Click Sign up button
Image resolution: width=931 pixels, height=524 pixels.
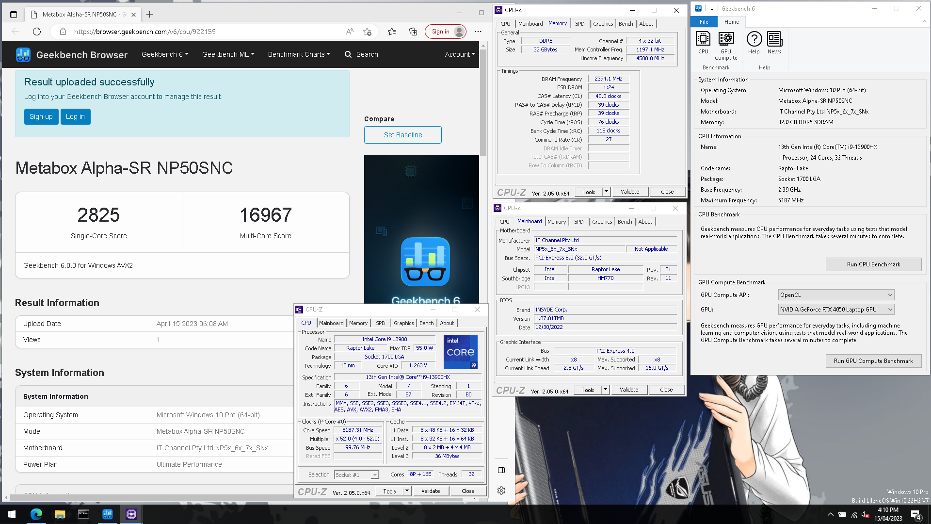[x=41, y=116]
